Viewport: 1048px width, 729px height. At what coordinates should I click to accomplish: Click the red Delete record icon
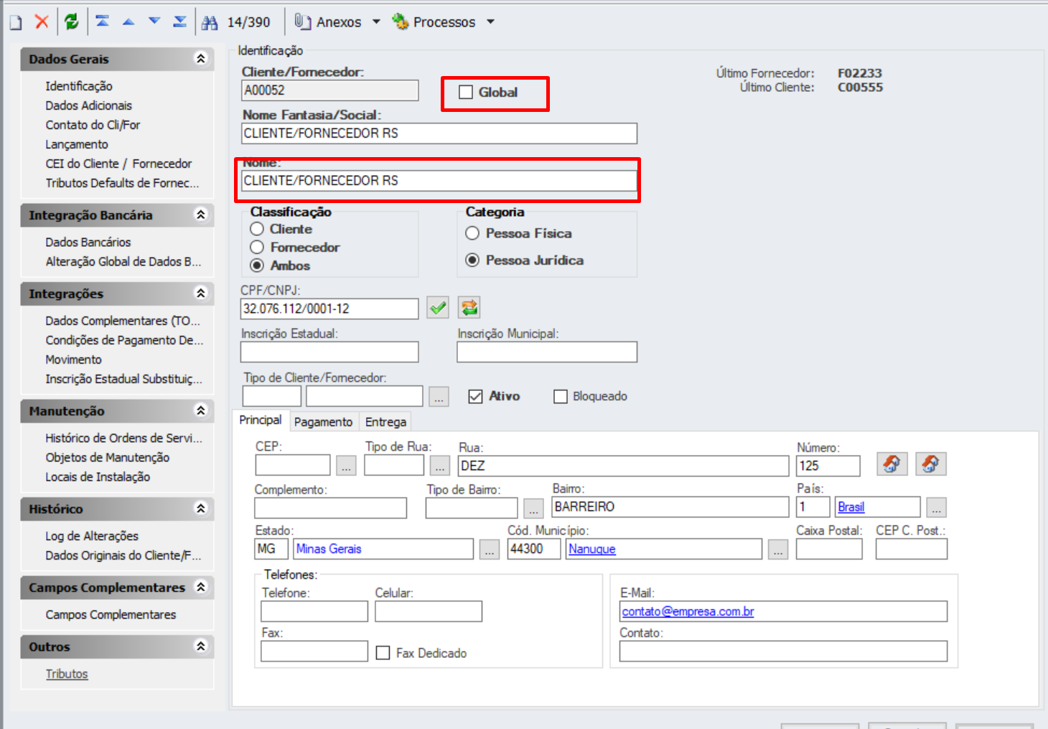42,22
